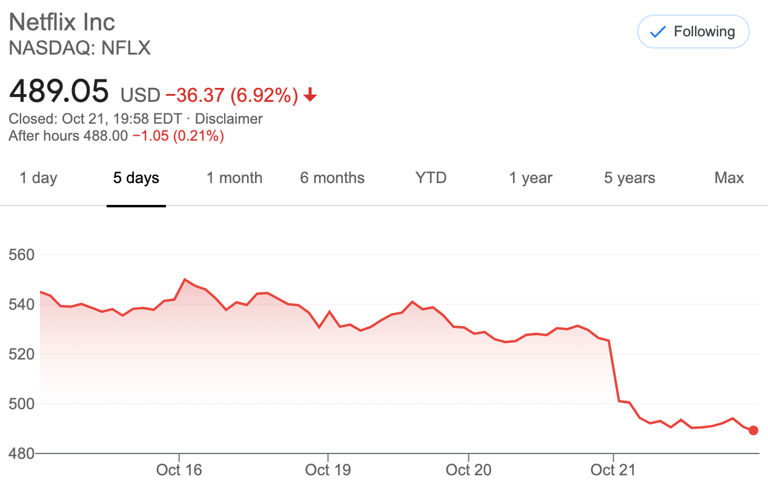768x485 pixels.
Task: Click the Oct 21 axis label
Action: pyautogui.click(x=613, y=470)
